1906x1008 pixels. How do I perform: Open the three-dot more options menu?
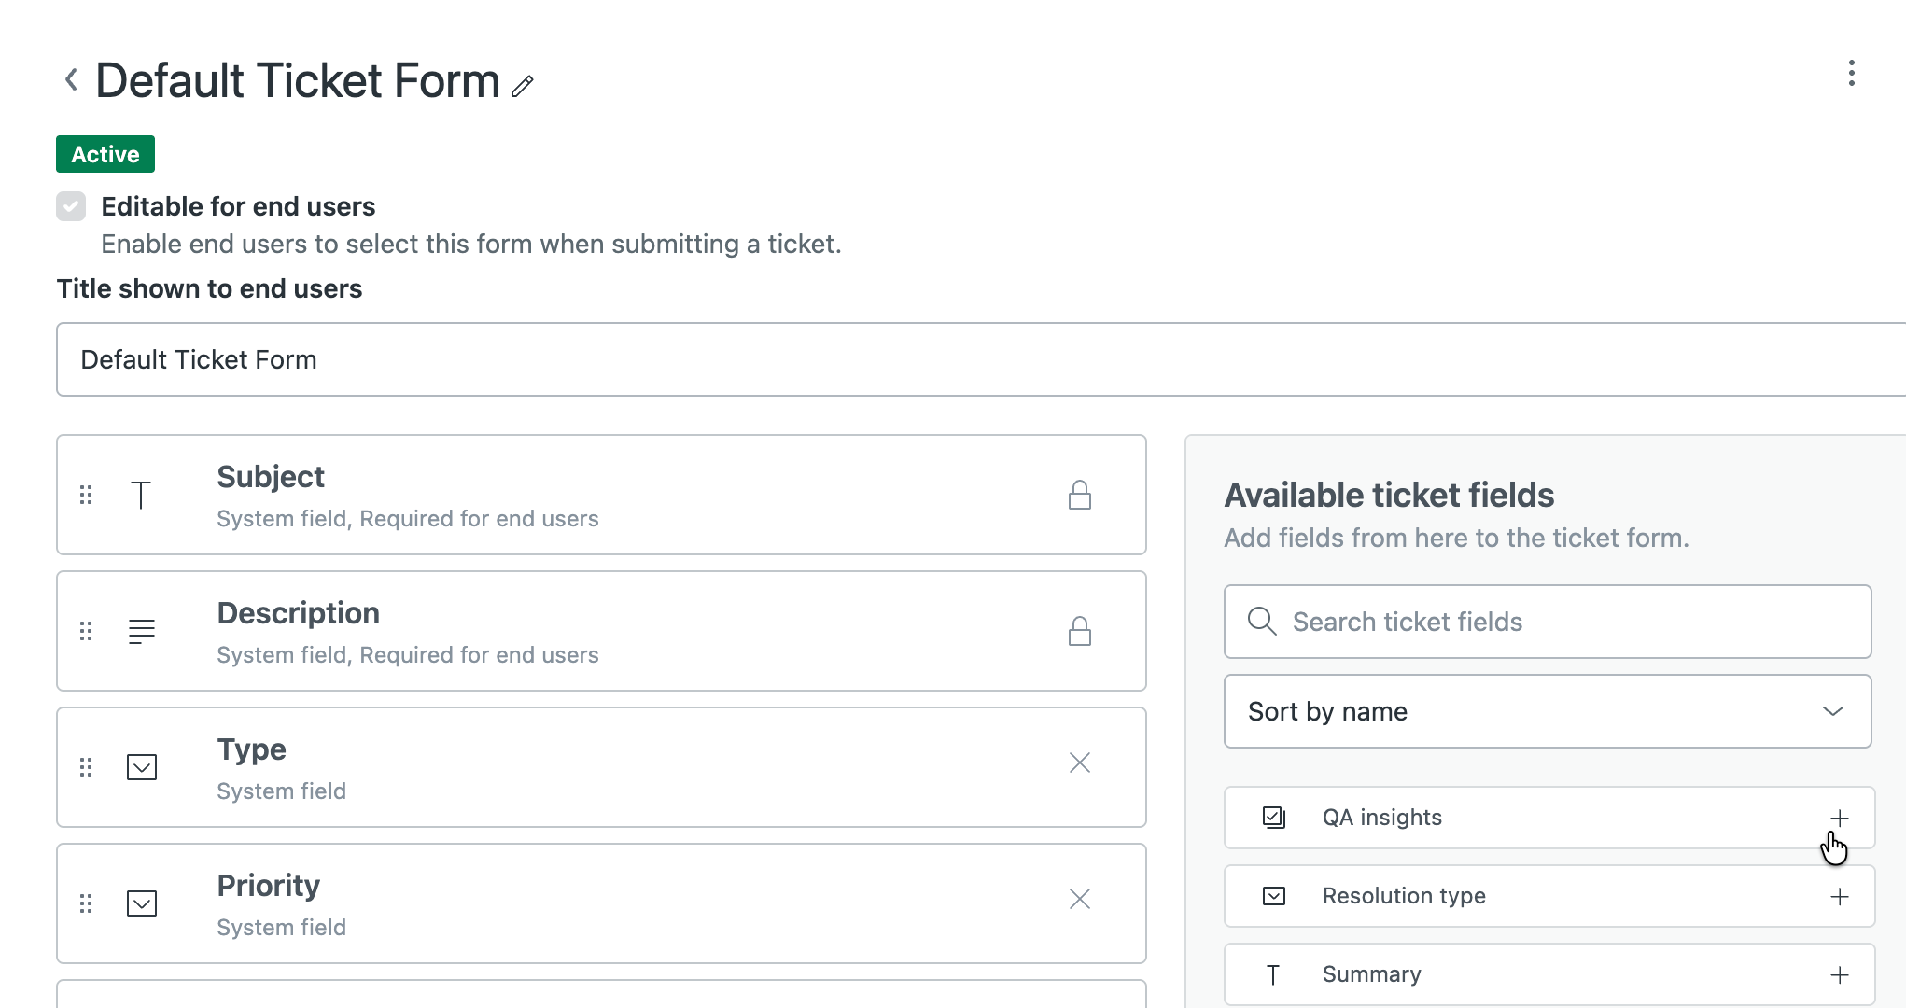(x=1851, y=74)
